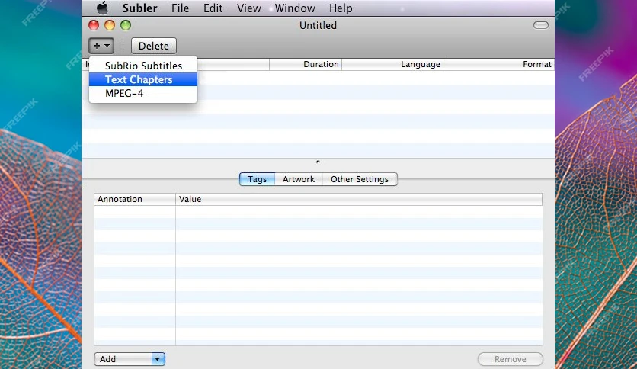Open the Window menu
This screenshot has width=637, height=369.
(295, 8)
